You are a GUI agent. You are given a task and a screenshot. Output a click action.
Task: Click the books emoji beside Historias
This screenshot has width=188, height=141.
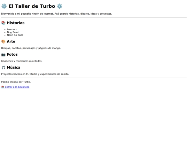pyautogui.click(x=3, y=23)
